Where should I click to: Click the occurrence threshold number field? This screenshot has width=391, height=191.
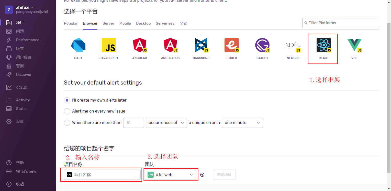(134, 123)
